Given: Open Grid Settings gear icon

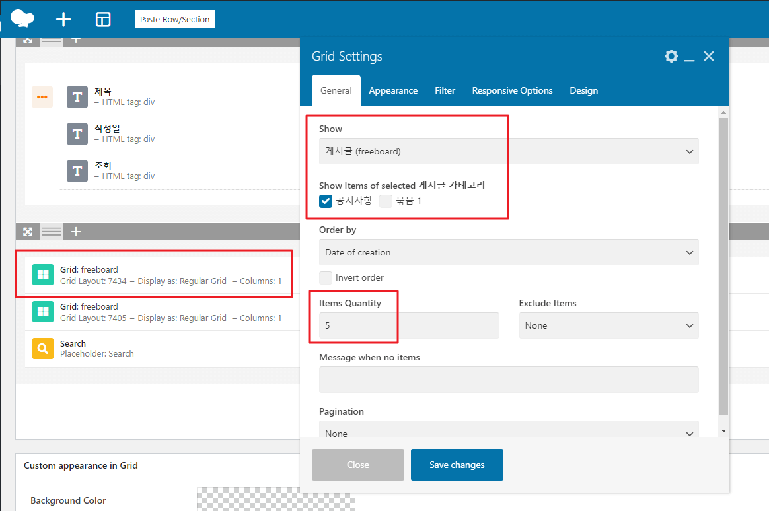Looking at the screenshot, I should [x=671, y=56].
